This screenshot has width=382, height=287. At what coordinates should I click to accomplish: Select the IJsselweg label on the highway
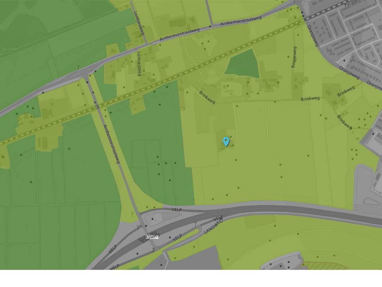(x=148, y=236)
